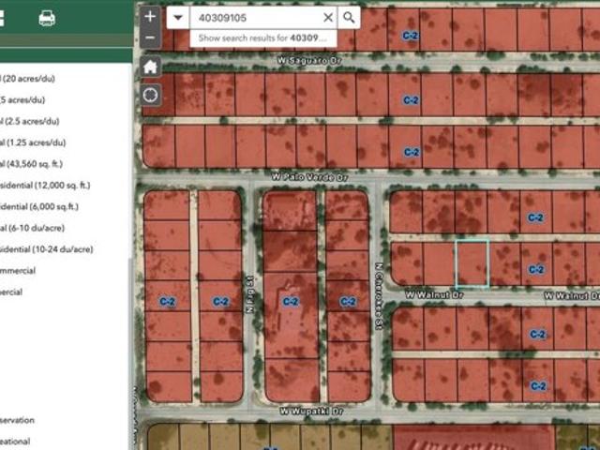The height and width of the screenshot is (450, 600).
Task: Zoom out of the map
Action: pos(150,37)
